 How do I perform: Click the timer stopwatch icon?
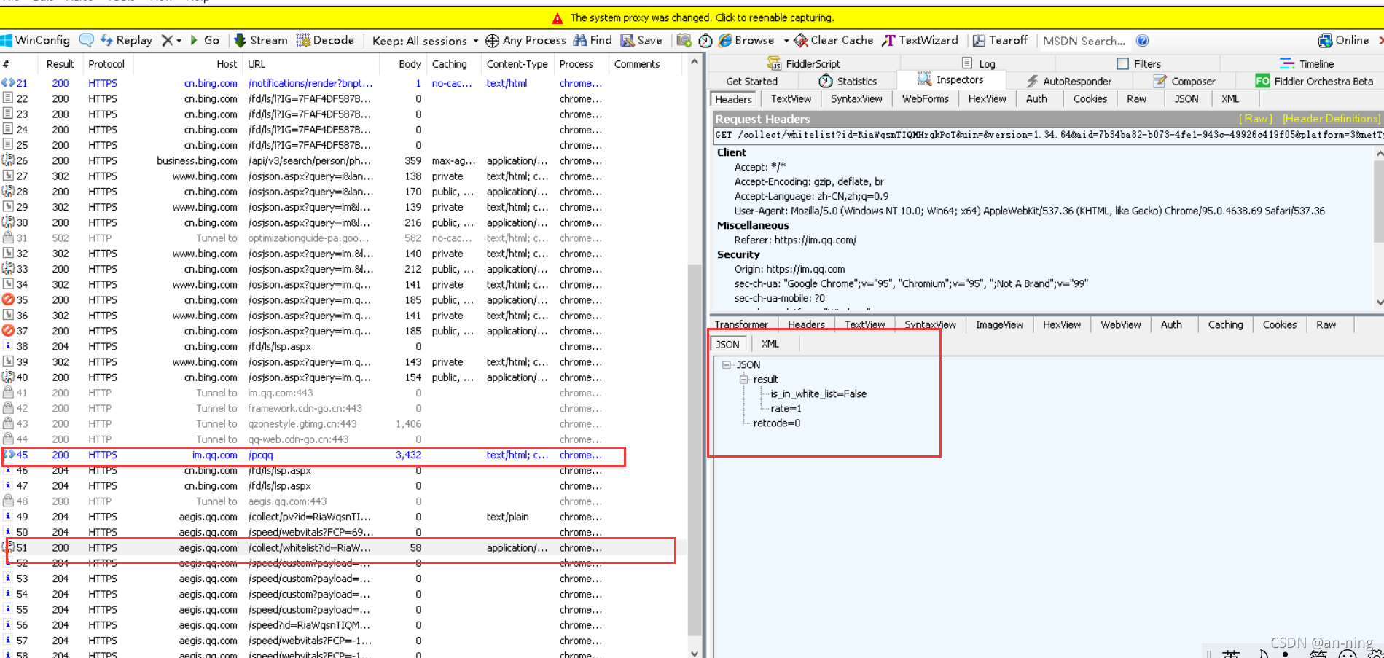click(705, 41)
